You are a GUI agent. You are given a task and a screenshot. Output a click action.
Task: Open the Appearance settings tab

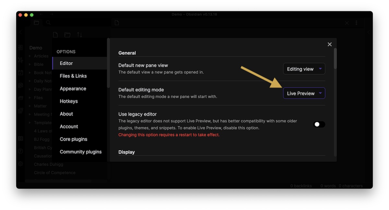point(80,89)
